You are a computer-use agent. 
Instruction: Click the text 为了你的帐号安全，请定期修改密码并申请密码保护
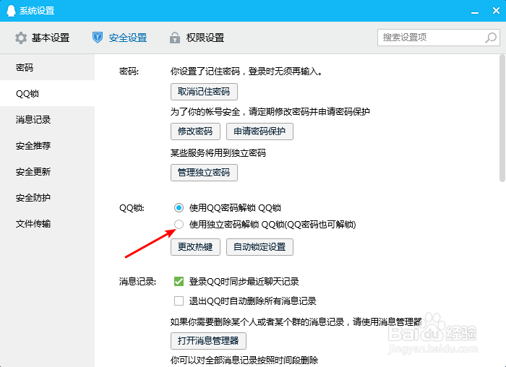(270, 112)
